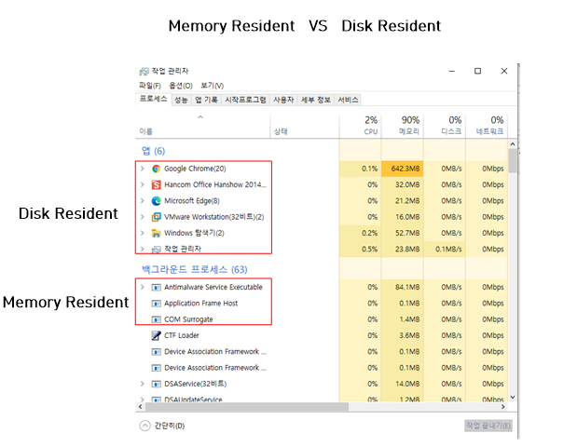Switch to the 서비스 tab
Viewport: 564px width, 447px height.
[348, 100]
